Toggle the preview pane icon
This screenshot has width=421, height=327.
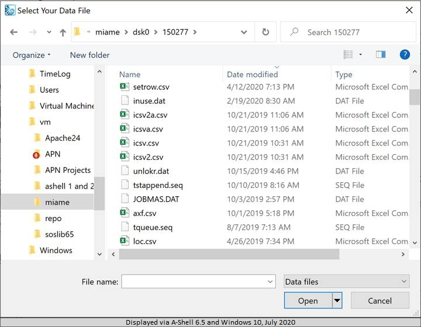pos(381,54)
